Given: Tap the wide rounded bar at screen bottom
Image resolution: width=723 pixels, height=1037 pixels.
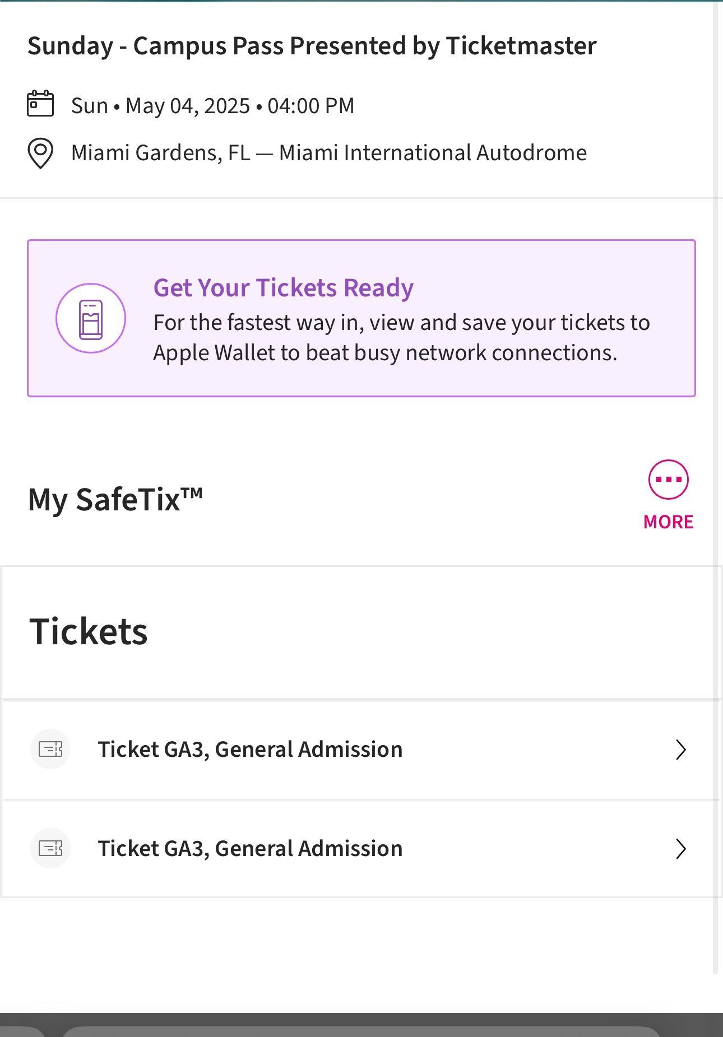Looking at the screenshot, I should point(361,1031).
